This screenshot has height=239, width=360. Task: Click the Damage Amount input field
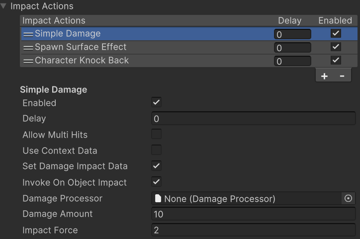(x=253, y=214)
